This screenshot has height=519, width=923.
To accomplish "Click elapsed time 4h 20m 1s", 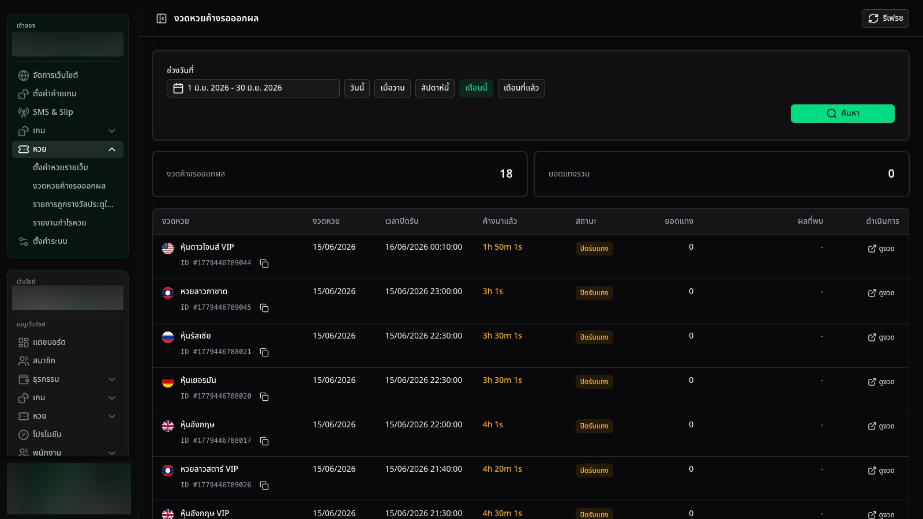I will [502, 469].
